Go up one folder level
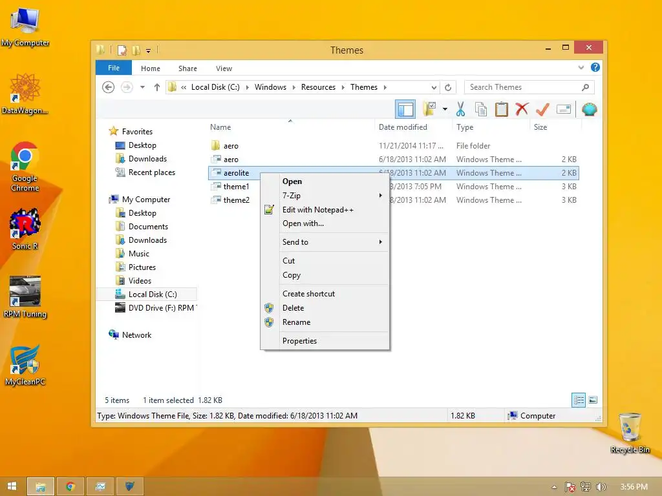Image resolution: width=662 pixels, height=496 pixels. coord(157,87)
